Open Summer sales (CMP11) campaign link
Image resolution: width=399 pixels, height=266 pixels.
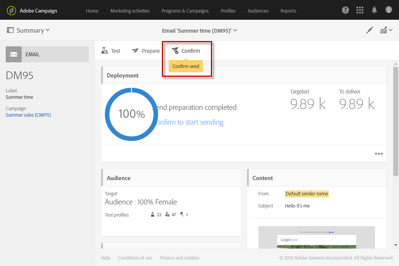[28, 115]
